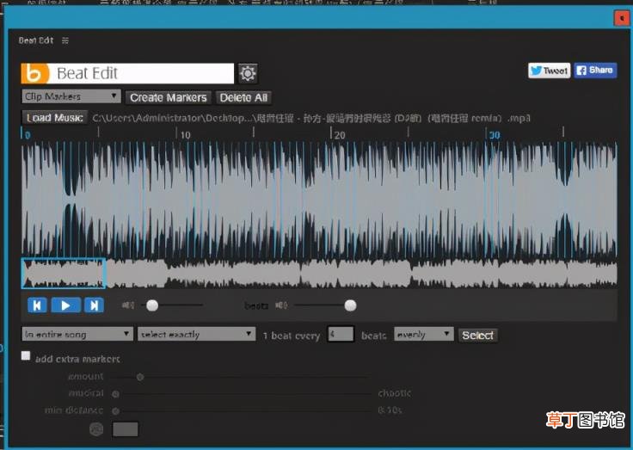Click the music volume slider knob

click(x=152, y=305)
